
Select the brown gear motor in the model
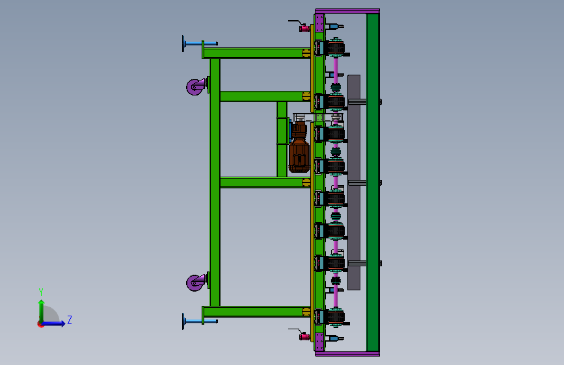pyautogui.click(x=299, y=147)
